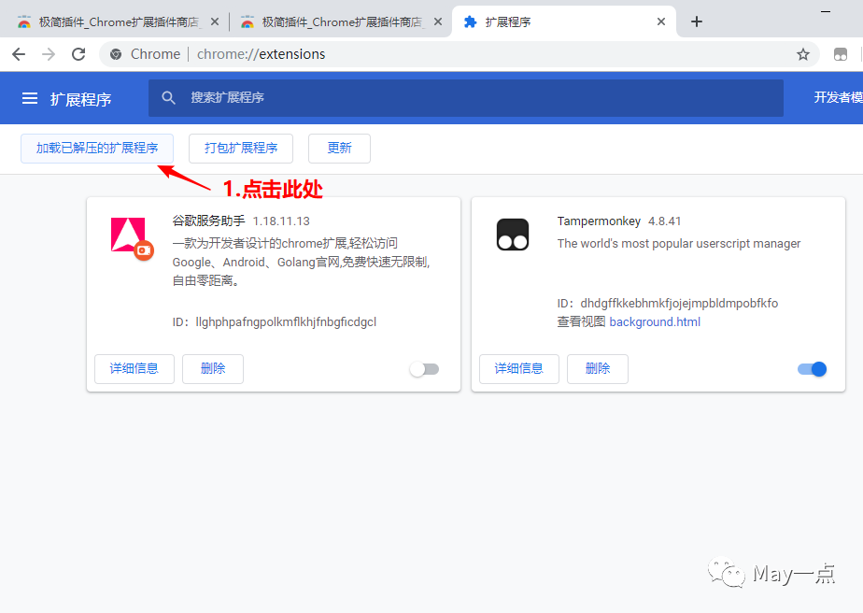
Task: Click the userscript manager description text
Action: [679, 244]
